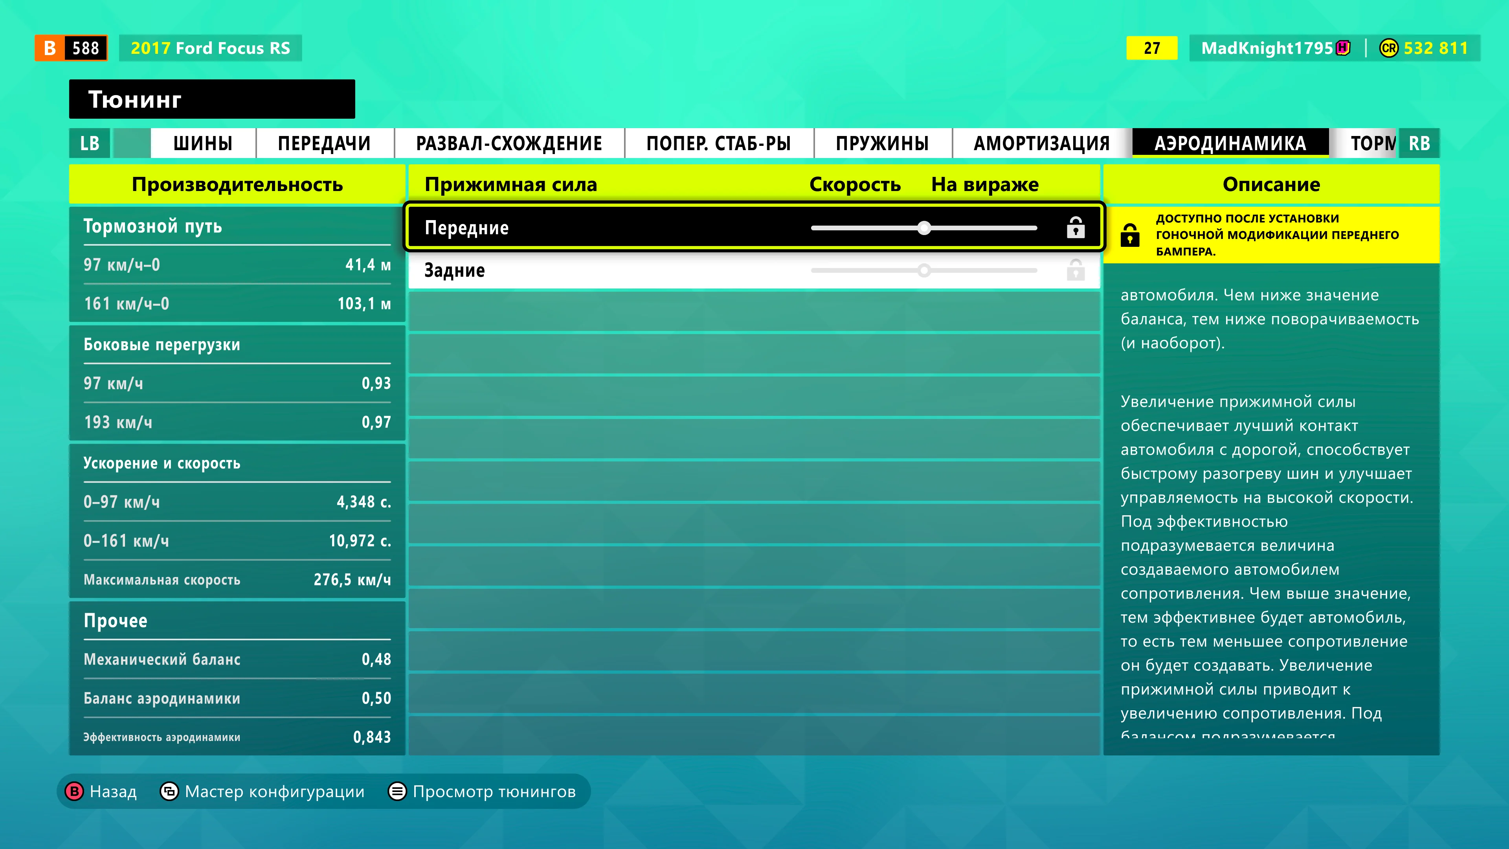Select the Задние row
1509x849 pixels.
tap(754, 270)
